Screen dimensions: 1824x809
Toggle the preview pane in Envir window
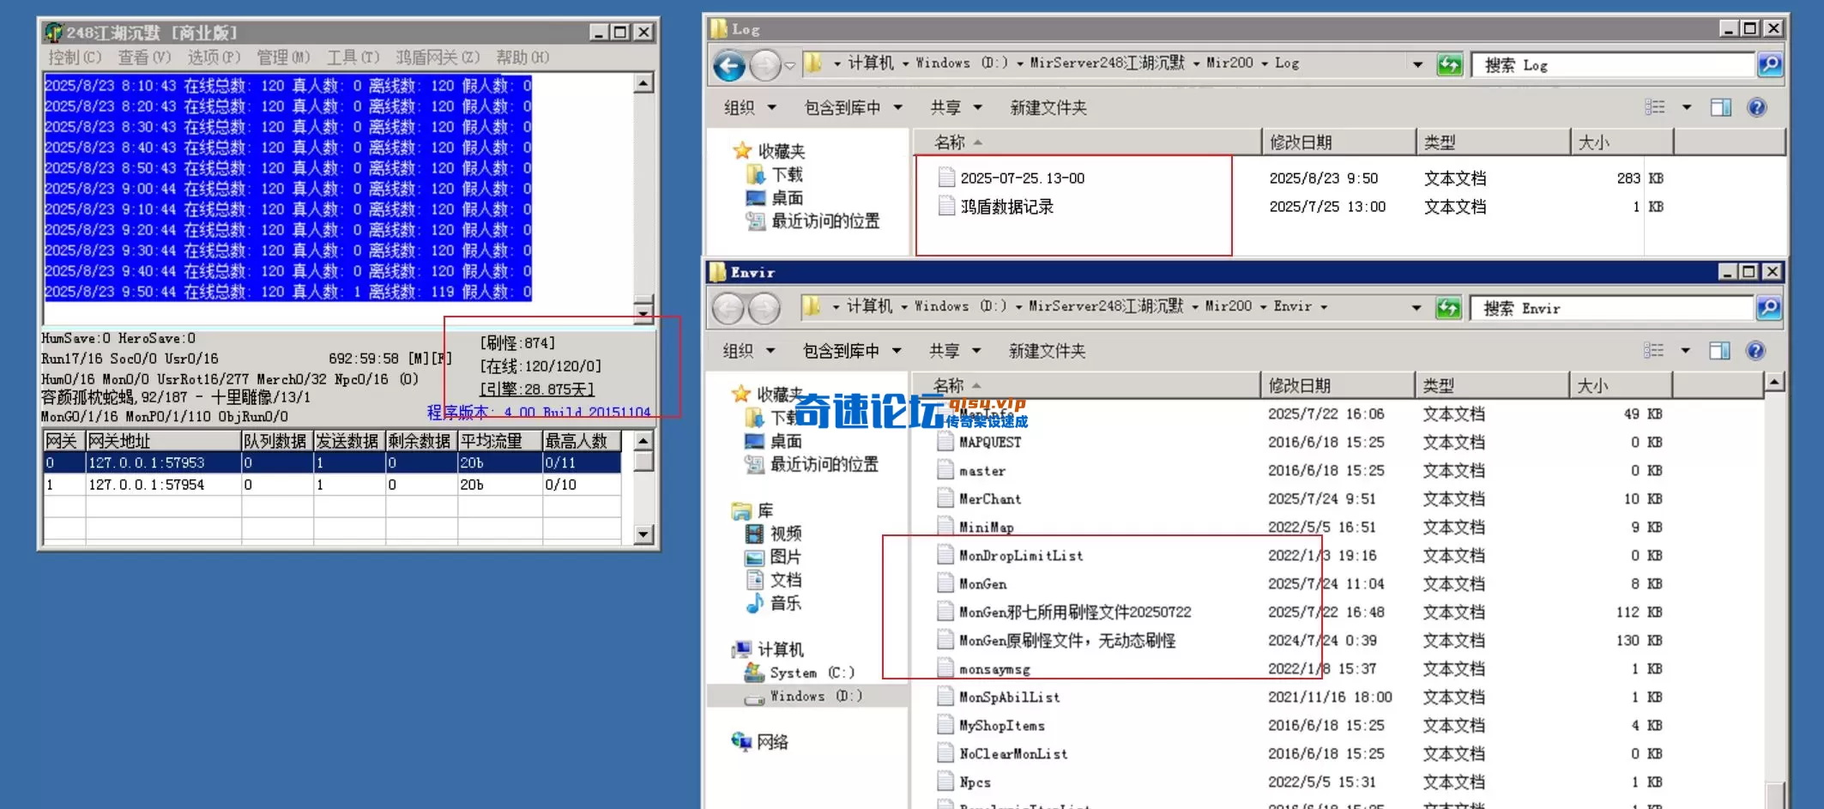[1718, 350]
